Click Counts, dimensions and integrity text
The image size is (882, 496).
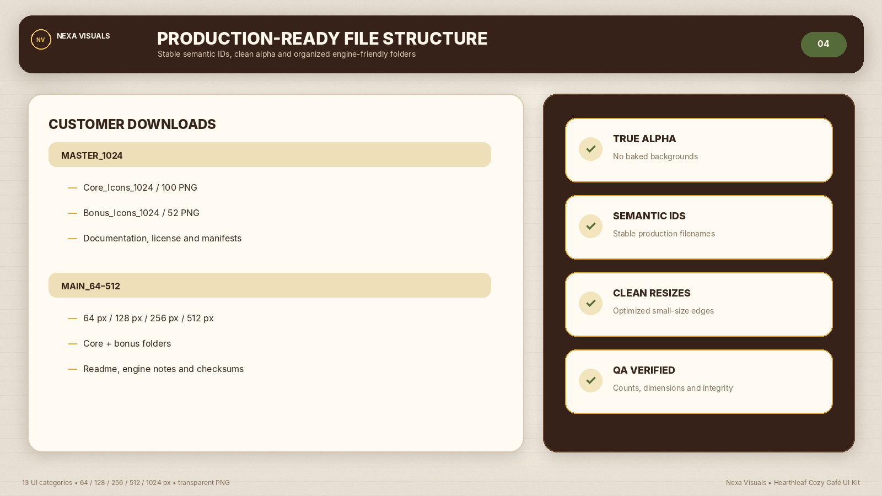(673, 388)
